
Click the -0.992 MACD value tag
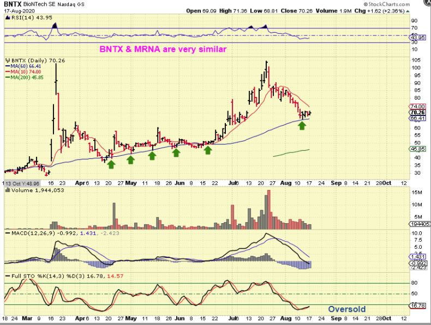(x=418, y=263)
